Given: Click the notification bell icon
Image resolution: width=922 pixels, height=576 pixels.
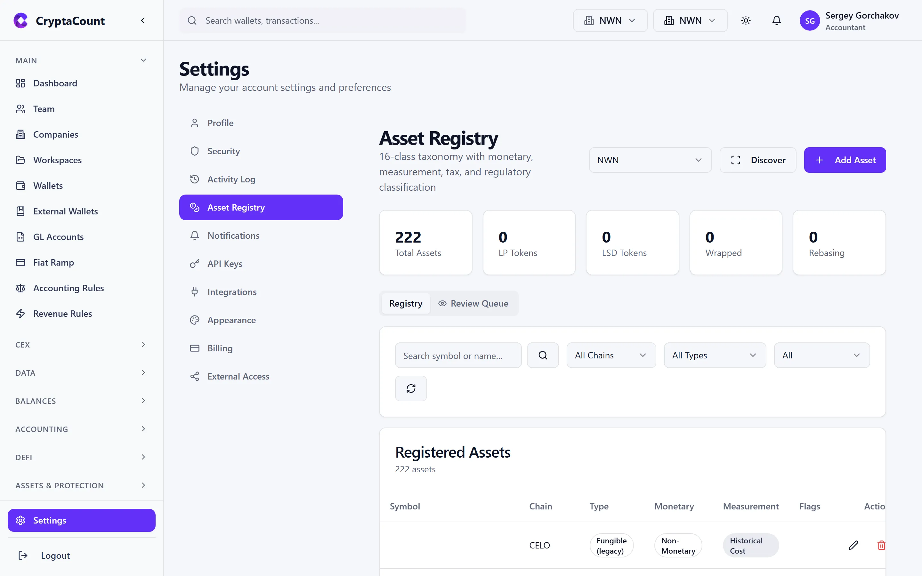Looking at the screenshot, I should tap(776, 20).
